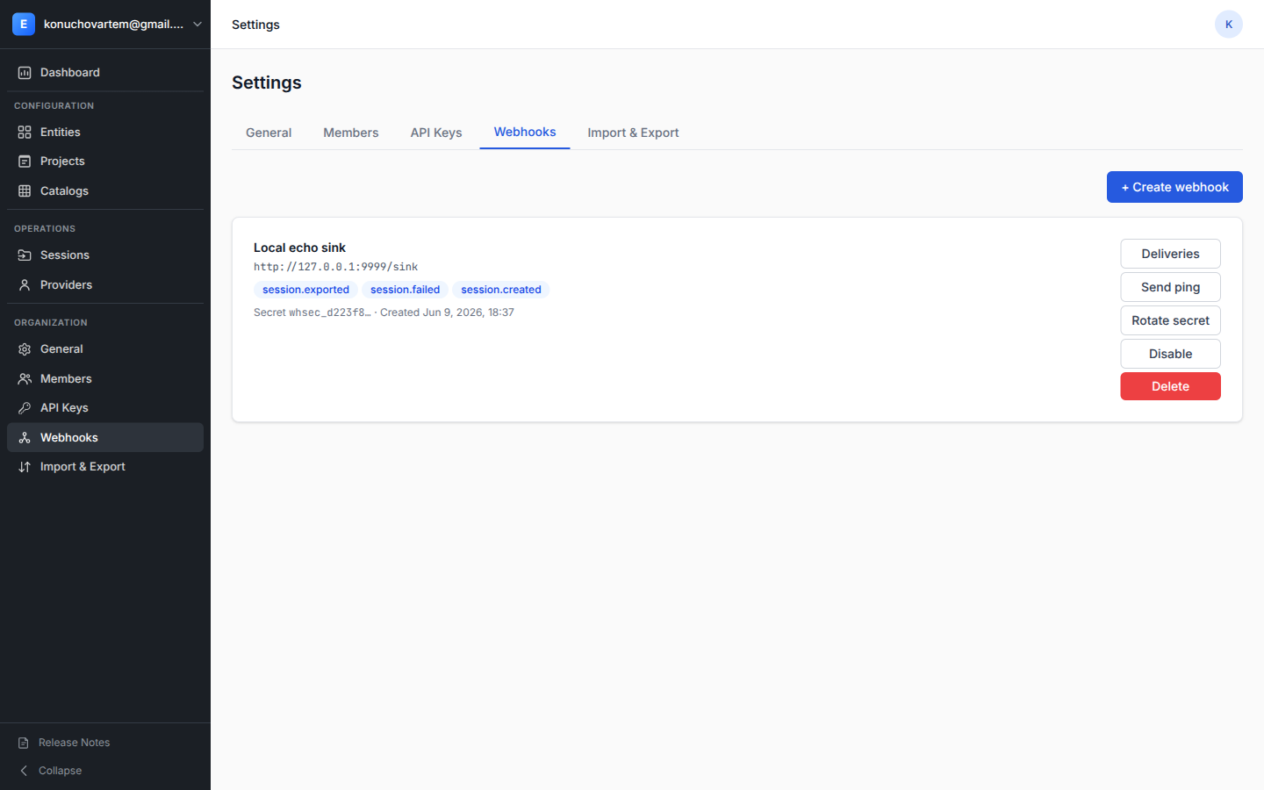Open Dashboard from the sidebar
The image size is (1264, 790).
point(105,73)
